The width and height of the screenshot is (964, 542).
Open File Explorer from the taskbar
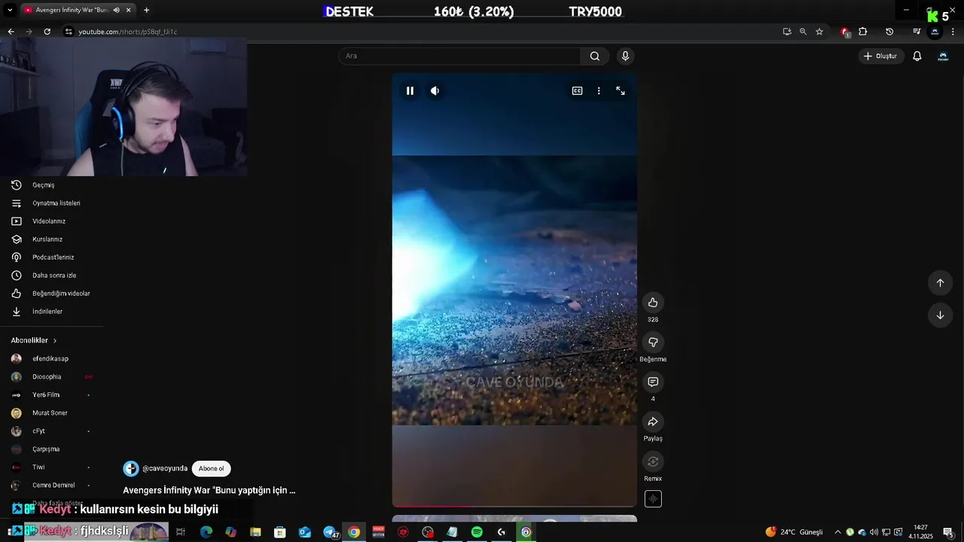click(255, 531)
